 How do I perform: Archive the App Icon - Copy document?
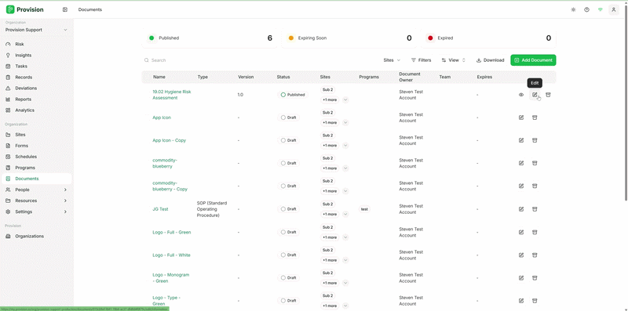(x=535, y=140)
